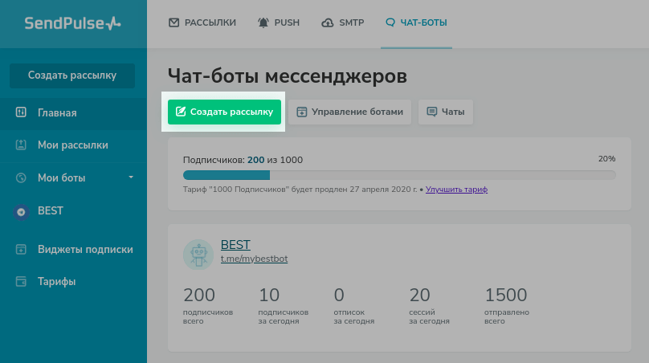This screenshot has height=363, width=649.
Task: Open the РАССЫЛКИ tab
Action: (x=202, y=22)
